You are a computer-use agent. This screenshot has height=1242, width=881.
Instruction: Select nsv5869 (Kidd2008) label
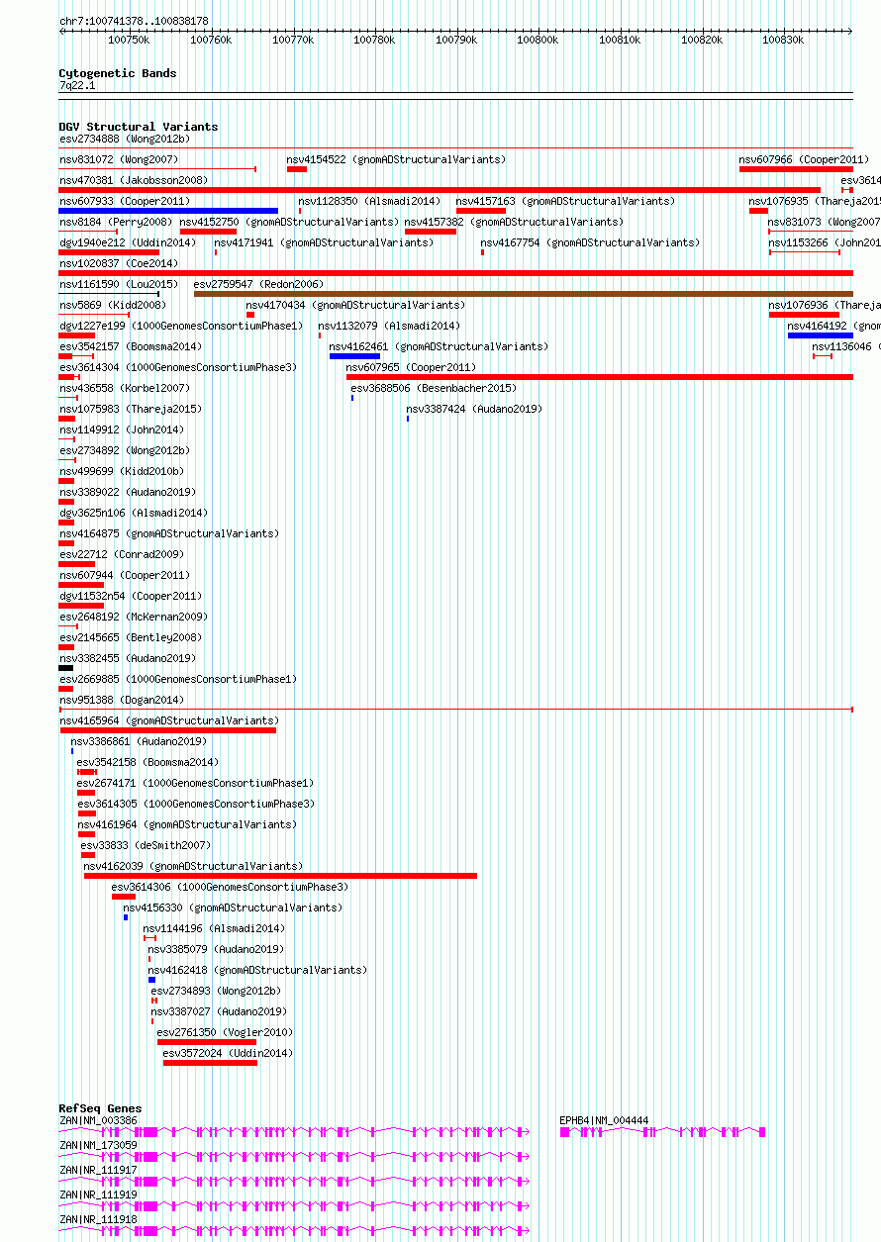pyautogui.click(x=113, y=306)
